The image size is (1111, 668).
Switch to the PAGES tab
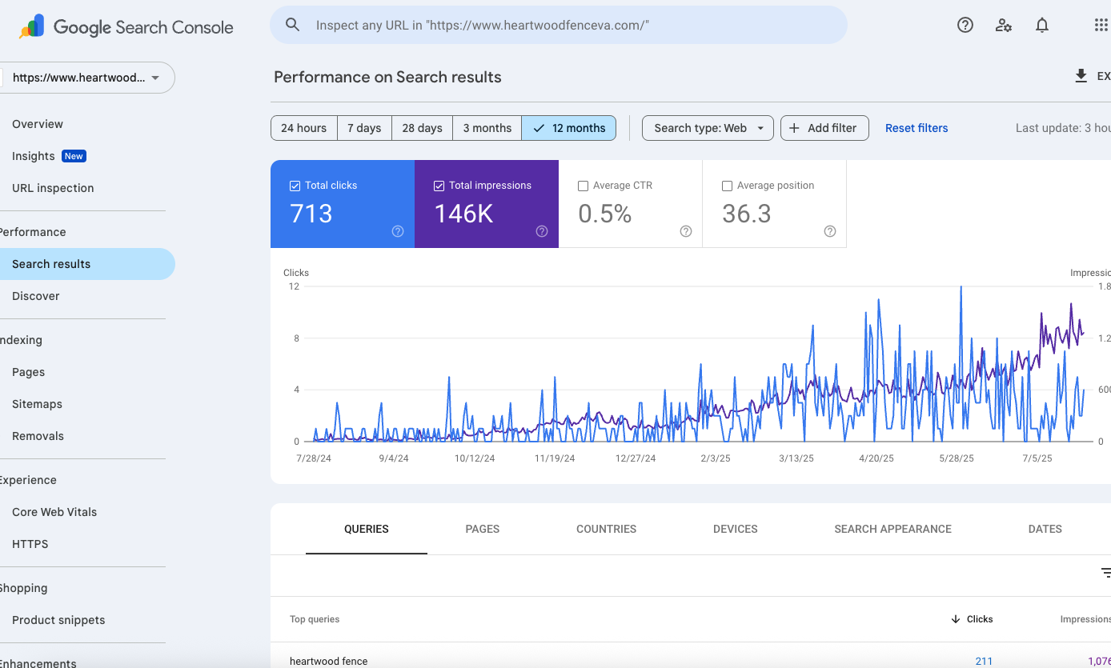pyautogui.click(x=483, y=529)
